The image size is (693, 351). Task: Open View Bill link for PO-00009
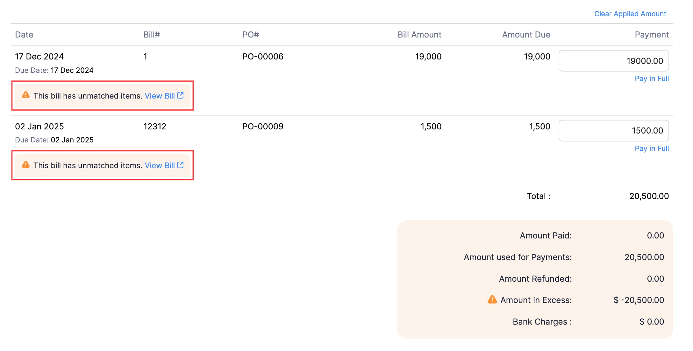pos(160,165)
